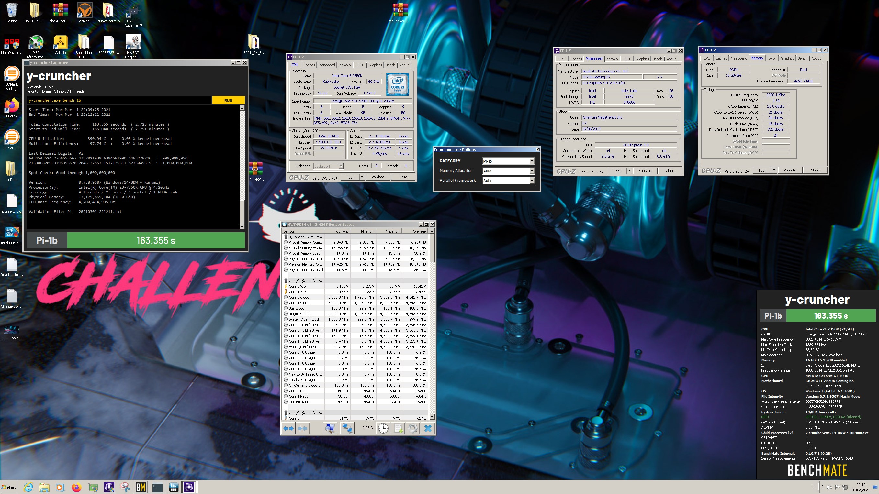Click the collapse columns arrows in HWiNFO toolbar

[x=302, y=428]
